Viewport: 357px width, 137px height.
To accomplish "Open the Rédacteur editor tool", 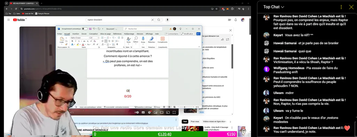I will (151, 40).
